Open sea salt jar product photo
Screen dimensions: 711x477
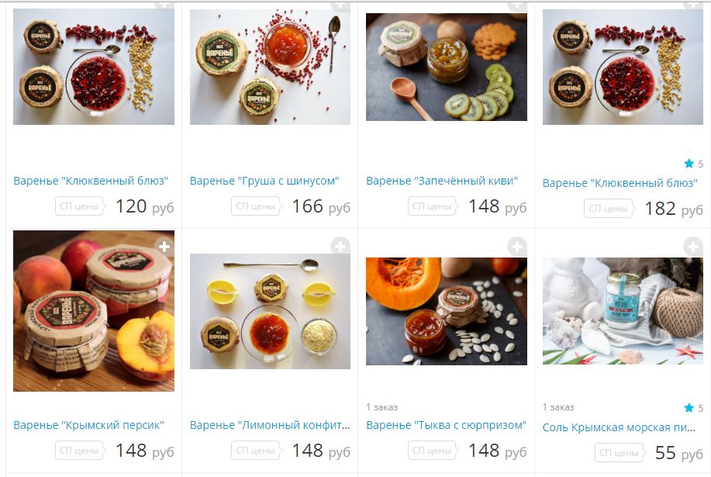point(623,311)
